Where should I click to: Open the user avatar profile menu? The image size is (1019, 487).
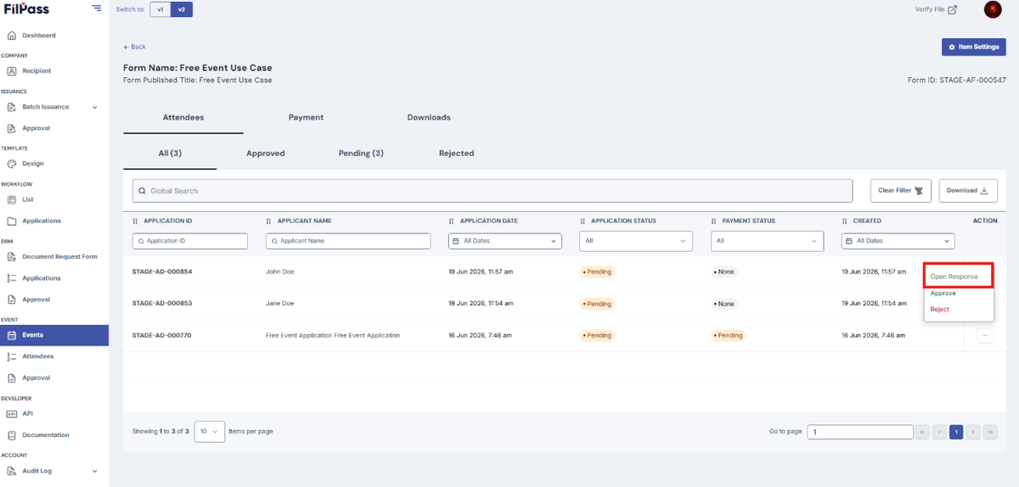click(993, 9)
